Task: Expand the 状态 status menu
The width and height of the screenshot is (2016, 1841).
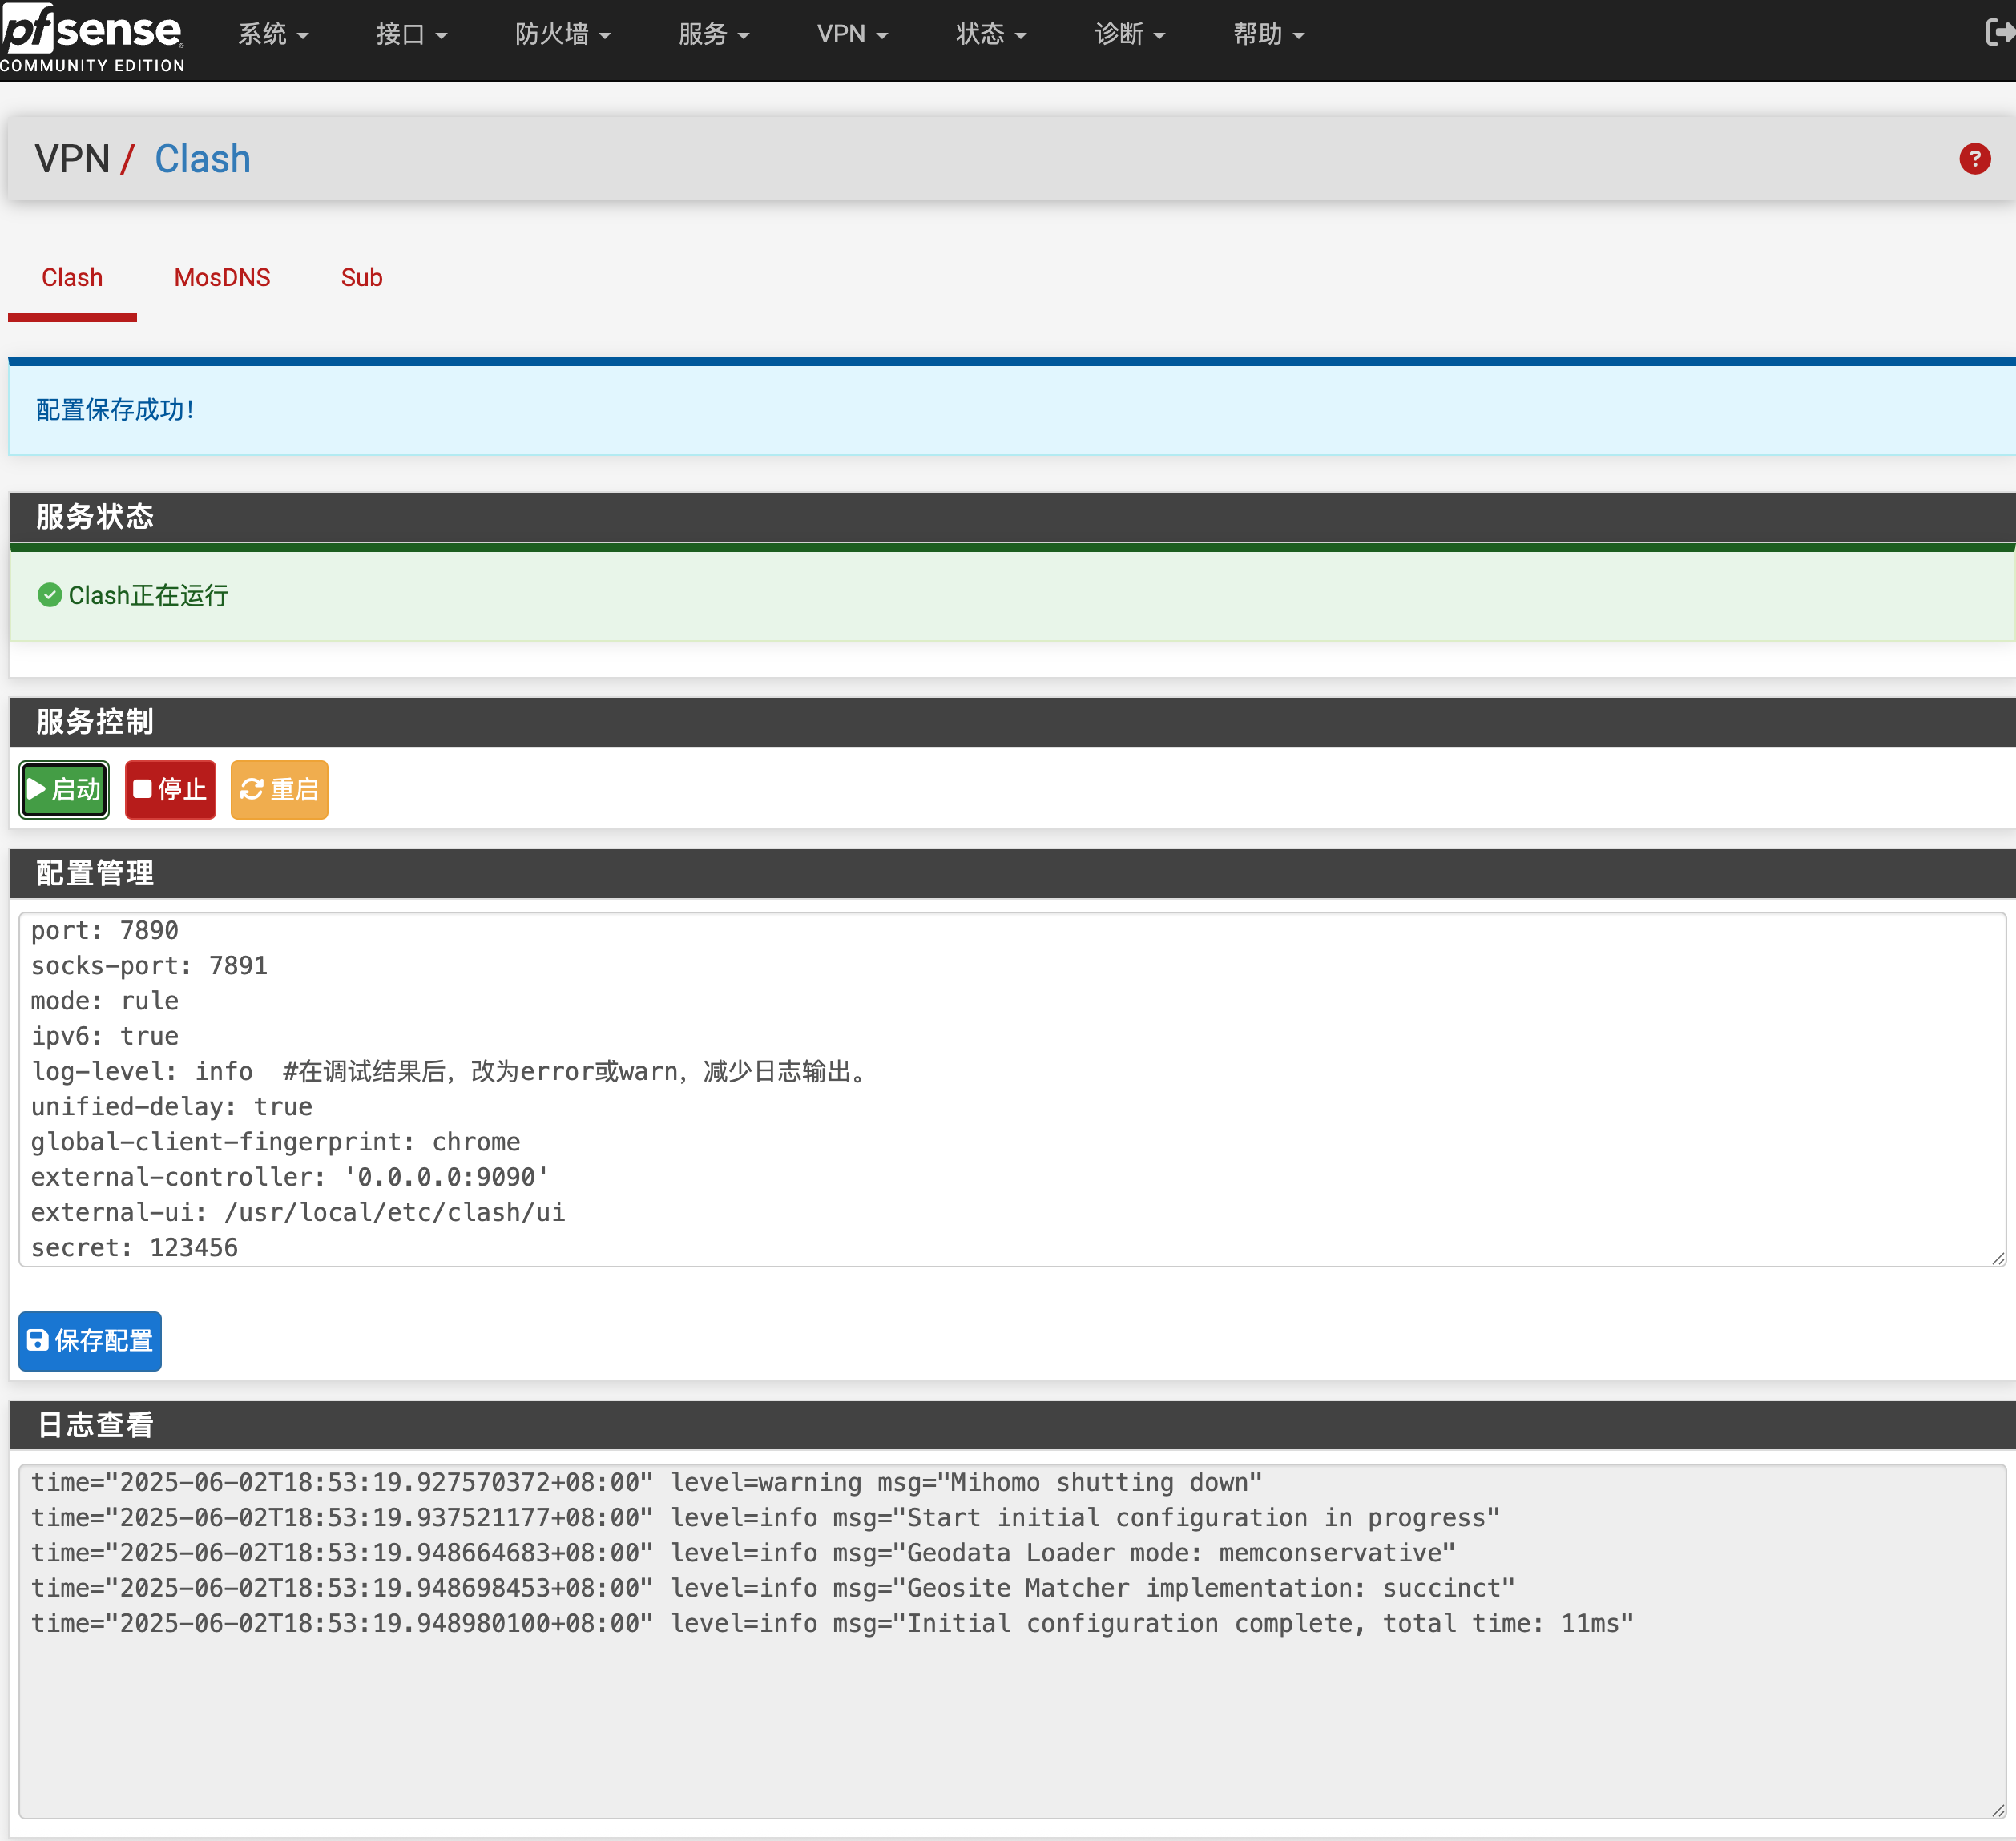Action: 990,34
